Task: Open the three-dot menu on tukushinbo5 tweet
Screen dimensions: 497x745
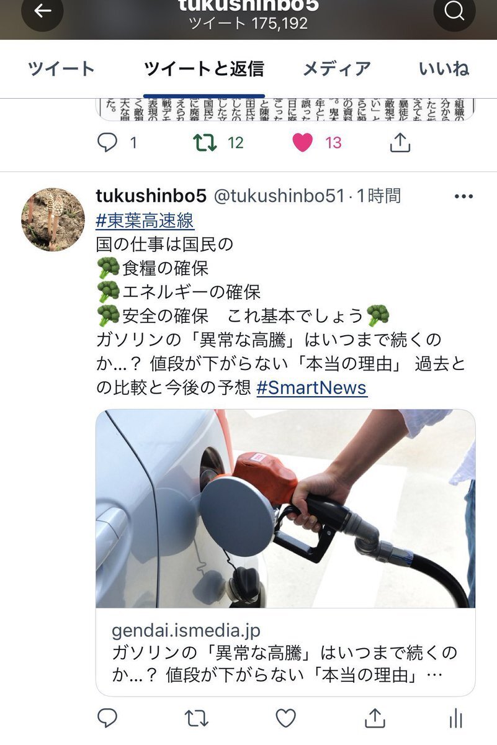Action: 463,197
